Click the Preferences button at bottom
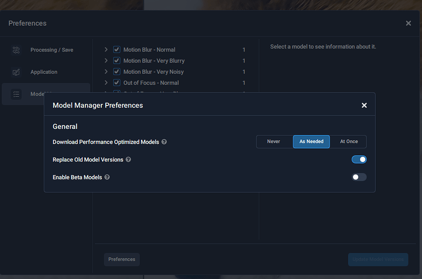The height and width of the screenshot is (279, 422). (122, 259)
